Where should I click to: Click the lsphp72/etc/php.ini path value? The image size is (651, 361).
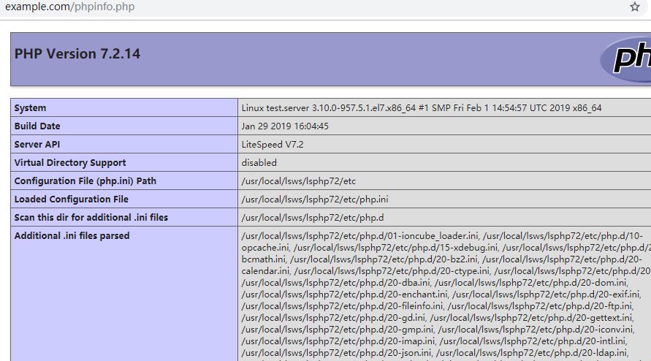[x=315, y=199]
